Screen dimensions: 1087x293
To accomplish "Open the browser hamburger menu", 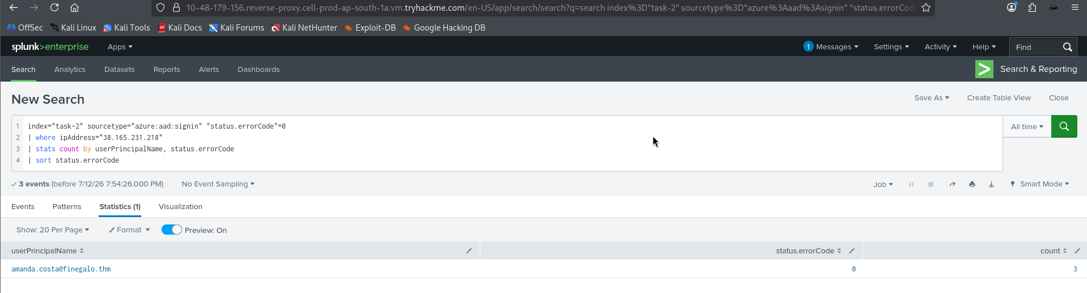I will pos(1075,7).
